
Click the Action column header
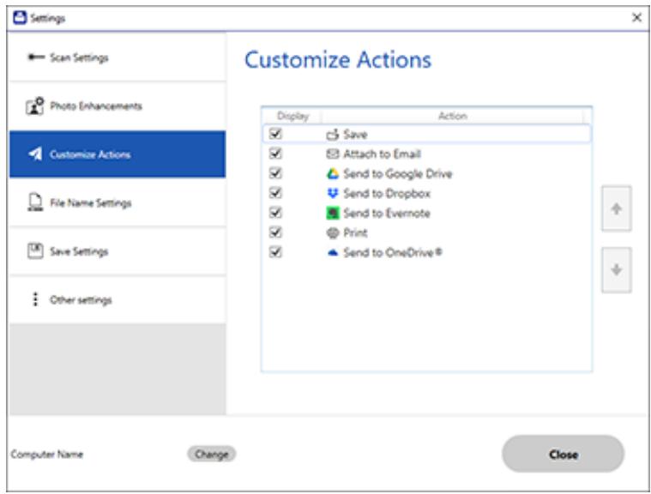coord(453,116)
